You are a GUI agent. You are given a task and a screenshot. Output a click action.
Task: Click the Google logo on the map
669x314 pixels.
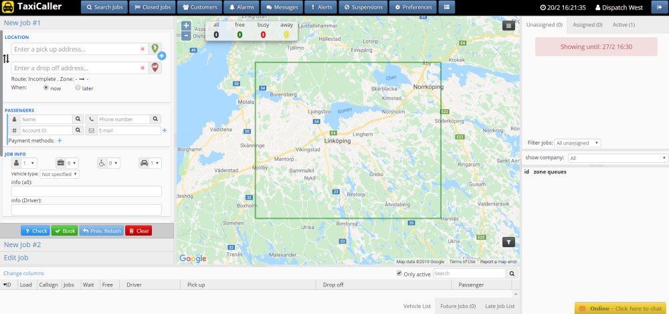tap(193, 258)
